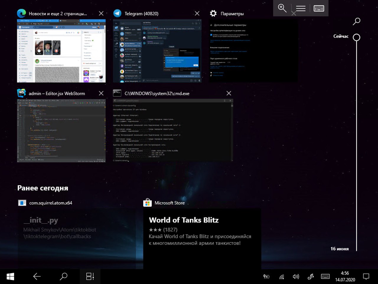Open the Windows Start menu
378x284 pixels.
10,277
